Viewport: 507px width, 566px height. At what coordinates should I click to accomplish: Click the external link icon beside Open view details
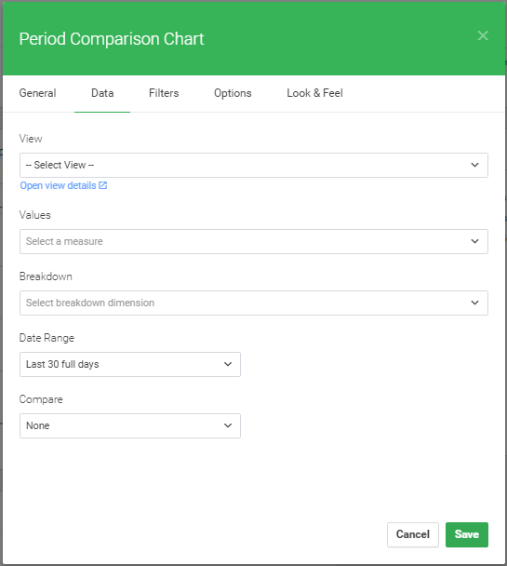[x=102, y=185]
